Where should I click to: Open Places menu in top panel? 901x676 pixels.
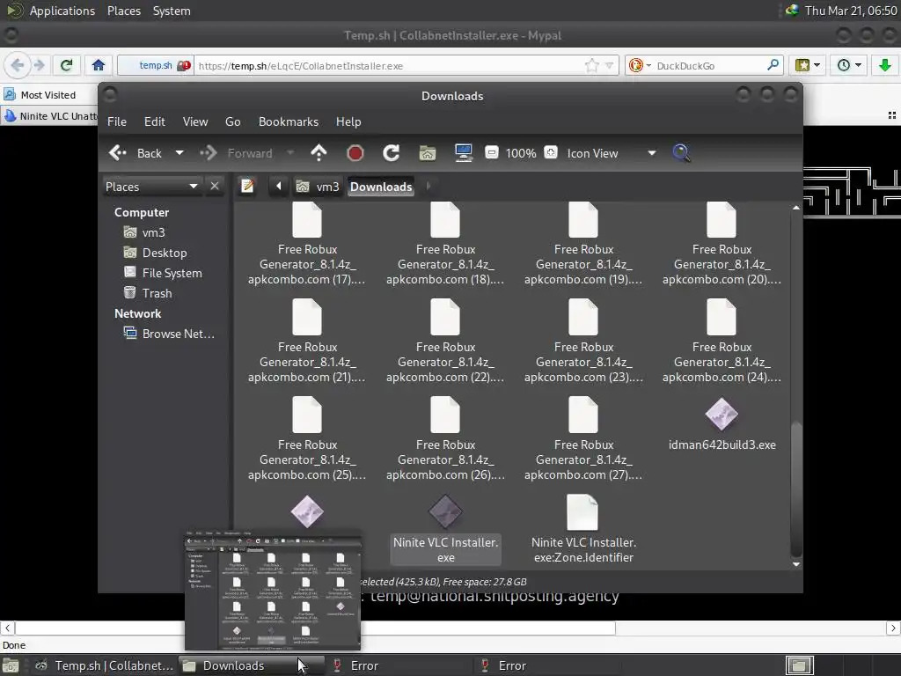click(123, 11)
